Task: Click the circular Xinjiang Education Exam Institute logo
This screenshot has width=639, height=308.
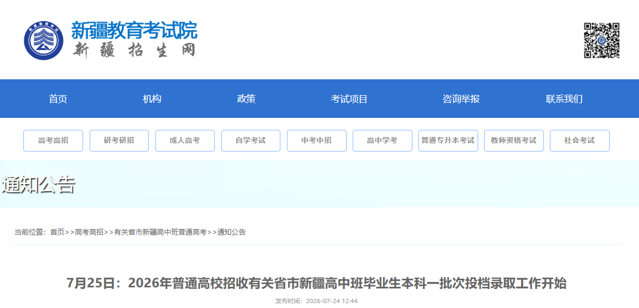Action: pyautogui.click(x=43, y=40)
